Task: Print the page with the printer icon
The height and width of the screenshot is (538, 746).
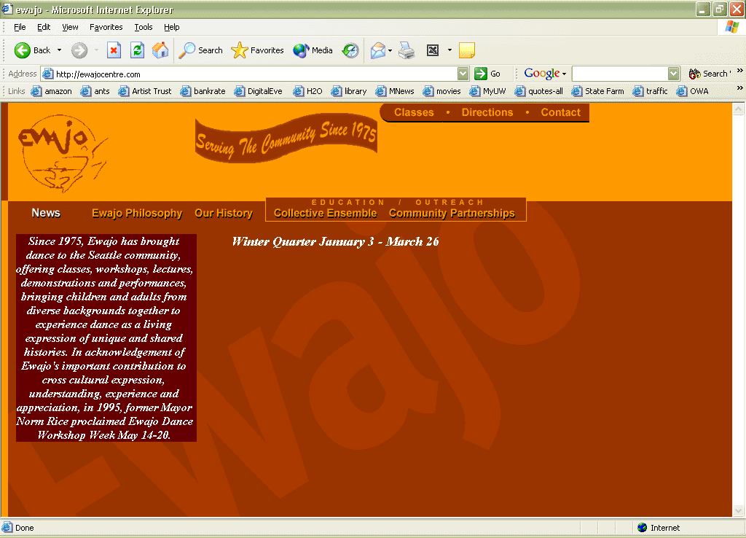Action: tap(407, 50)
